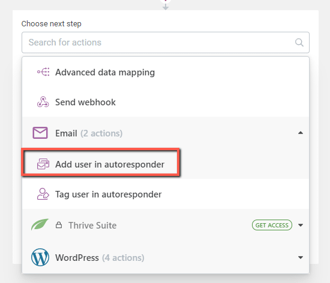Select the Send webhook action
The image size is (330, 283).
(x=166, y=102)
